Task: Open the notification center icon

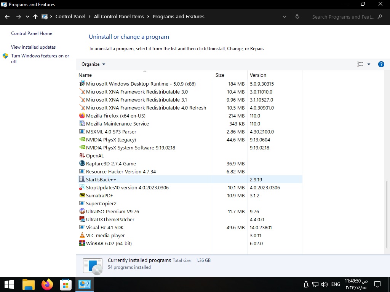Action: (377, 284)
